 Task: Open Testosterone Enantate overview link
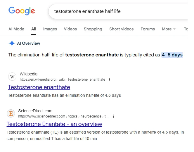pyautogui.click(x=54, y=124)
